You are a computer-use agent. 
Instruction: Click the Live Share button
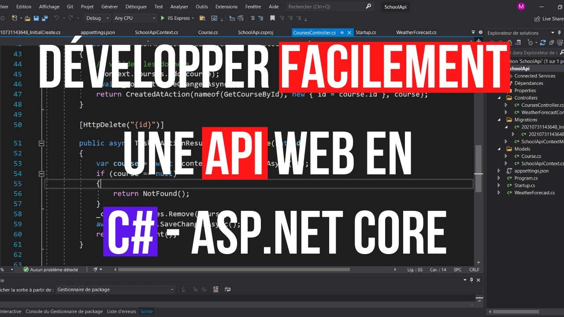tap(549, 19)
